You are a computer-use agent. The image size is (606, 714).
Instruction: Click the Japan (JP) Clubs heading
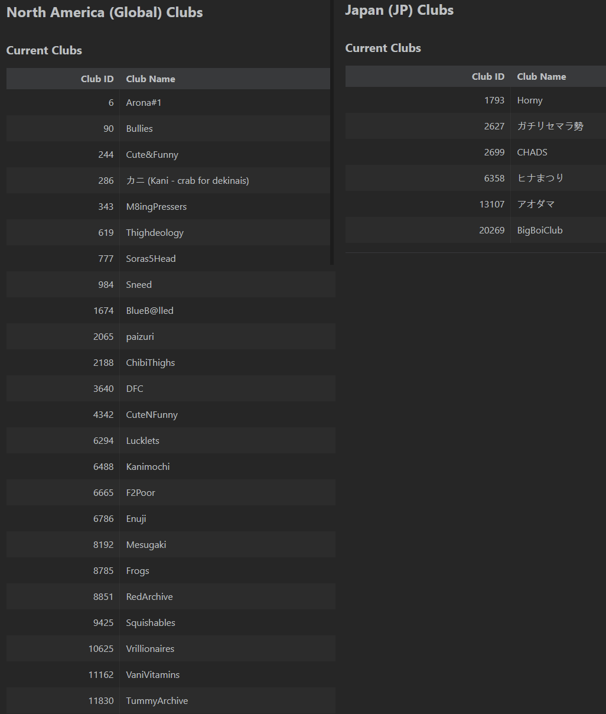(x=399, y=10)
